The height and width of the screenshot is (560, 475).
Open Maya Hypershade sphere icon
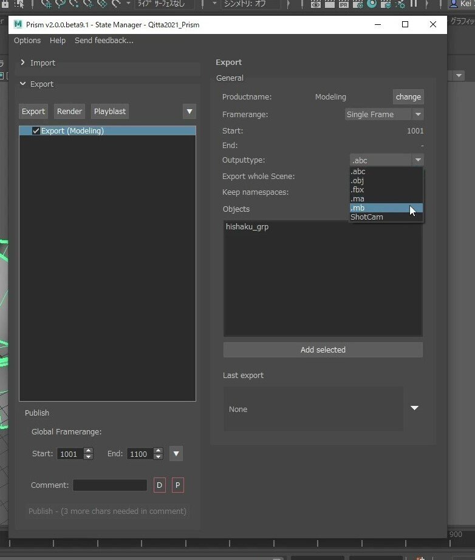pyautogui.click(x=372, y=4)
